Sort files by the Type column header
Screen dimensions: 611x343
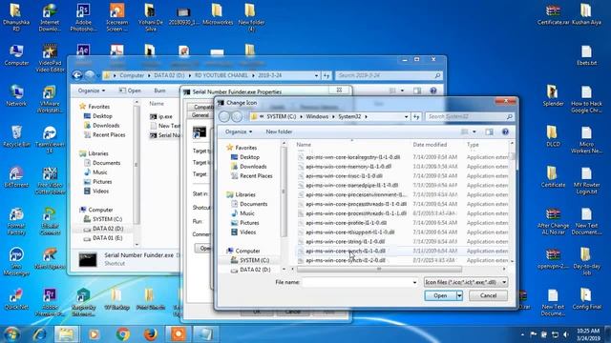473,145
